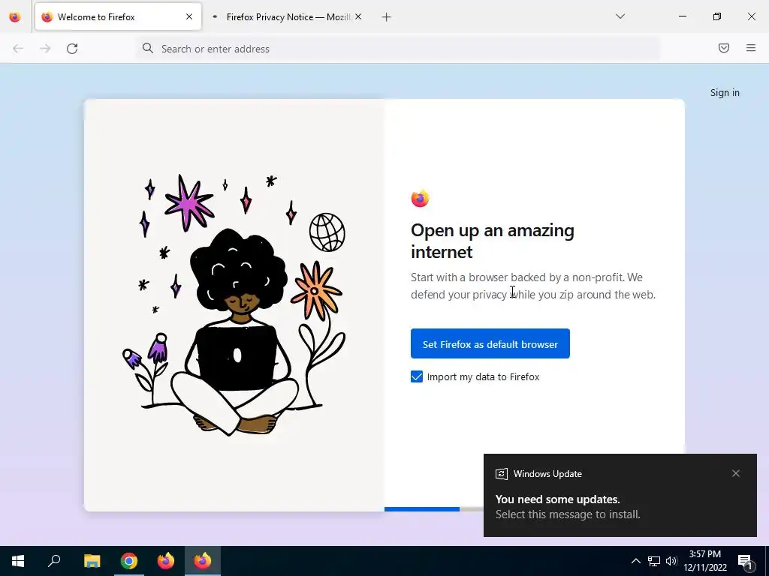Click the search magnifier in address bar
769x576 pixels.
pyautogui.click(x=148, y=48)
